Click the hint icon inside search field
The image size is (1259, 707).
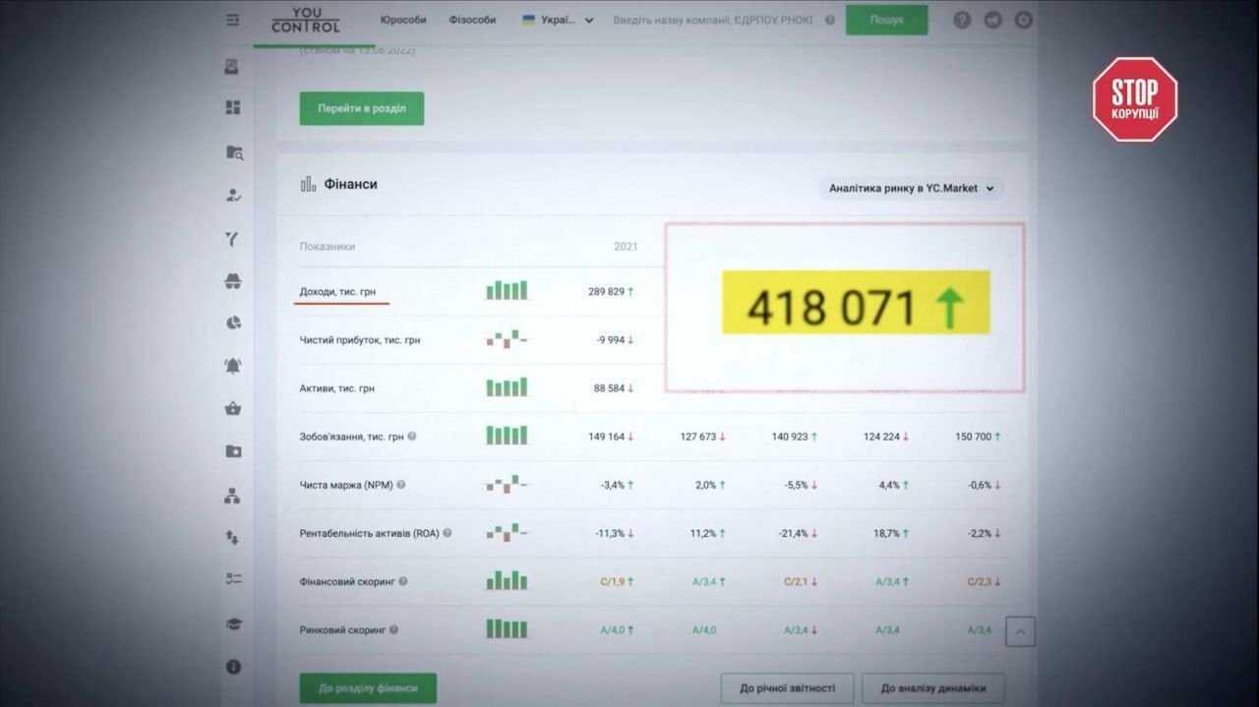pos(829,20)
